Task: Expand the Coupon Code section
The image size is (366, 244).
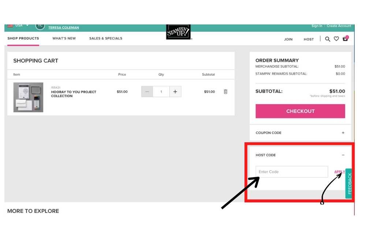Action: click(343, 133)
